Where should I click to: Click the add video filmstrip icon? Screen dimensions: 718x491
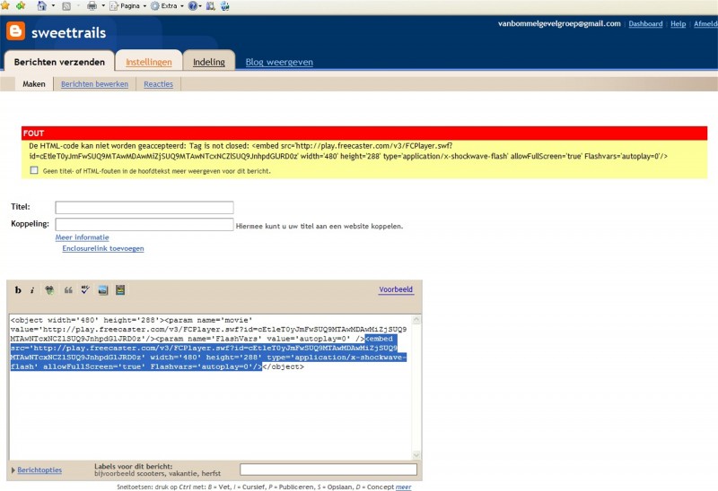click(120, 289)
